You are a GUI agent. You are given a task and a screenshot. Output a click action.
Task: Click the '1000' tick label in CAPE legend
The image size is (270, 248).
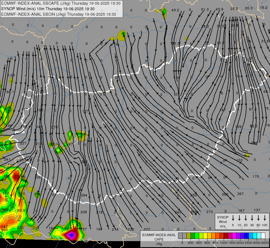coord(223,243)
